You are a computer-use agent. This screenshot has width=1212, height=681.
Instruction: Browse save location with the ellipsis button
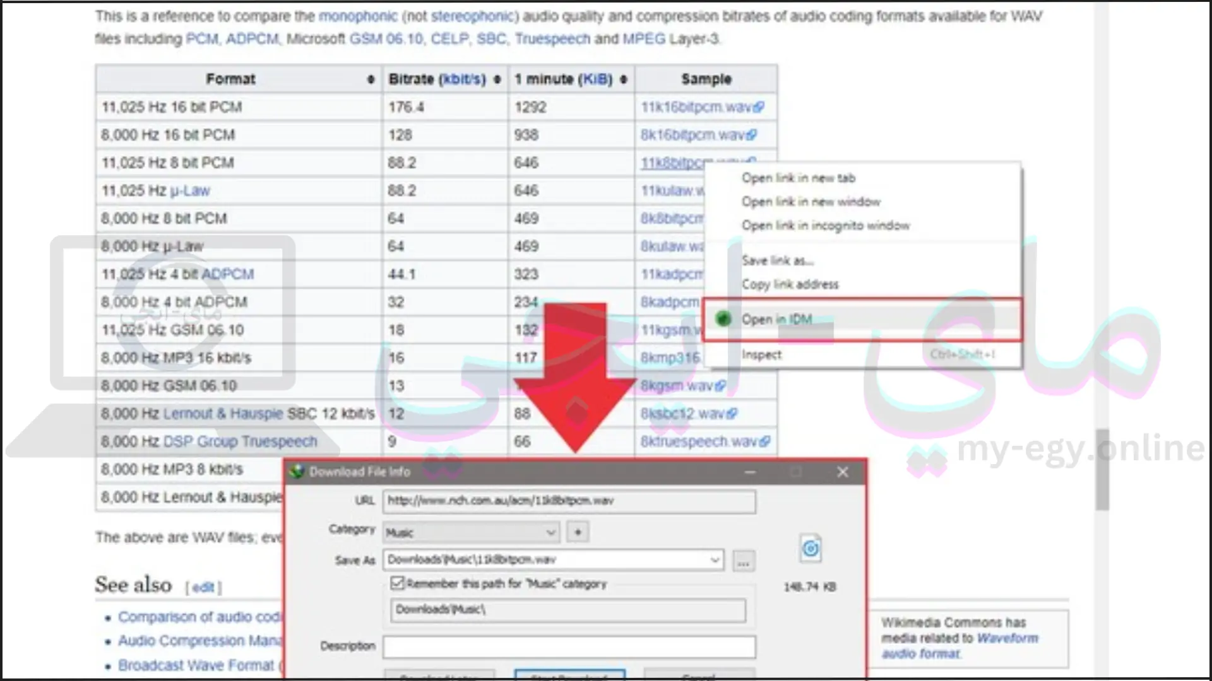tap(744, 561)
